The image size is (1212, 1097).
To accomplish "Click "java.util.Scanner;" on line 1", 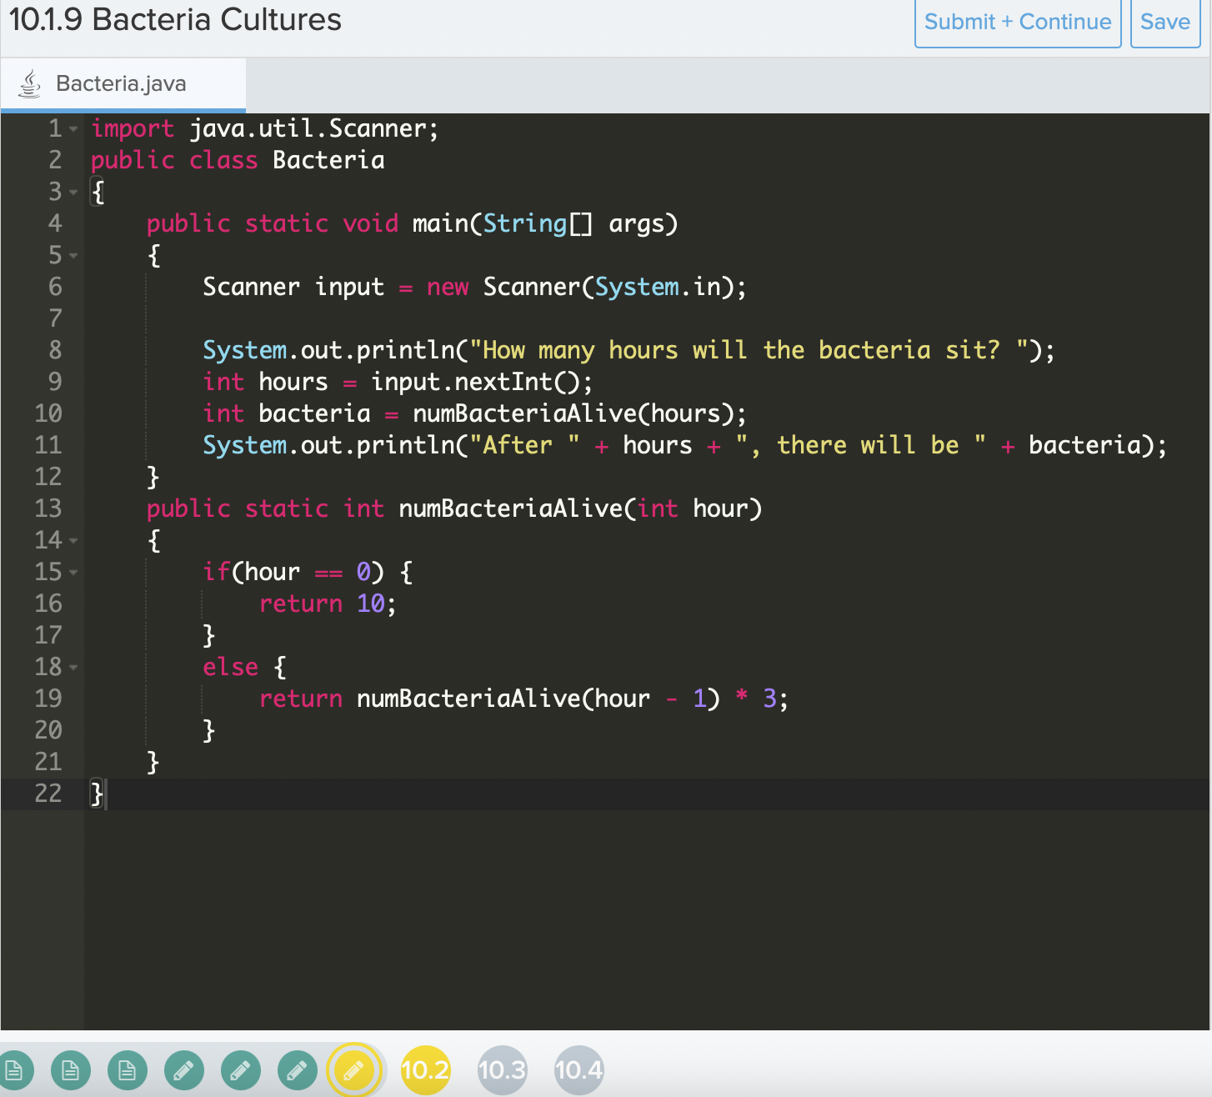I will point(313,128).
